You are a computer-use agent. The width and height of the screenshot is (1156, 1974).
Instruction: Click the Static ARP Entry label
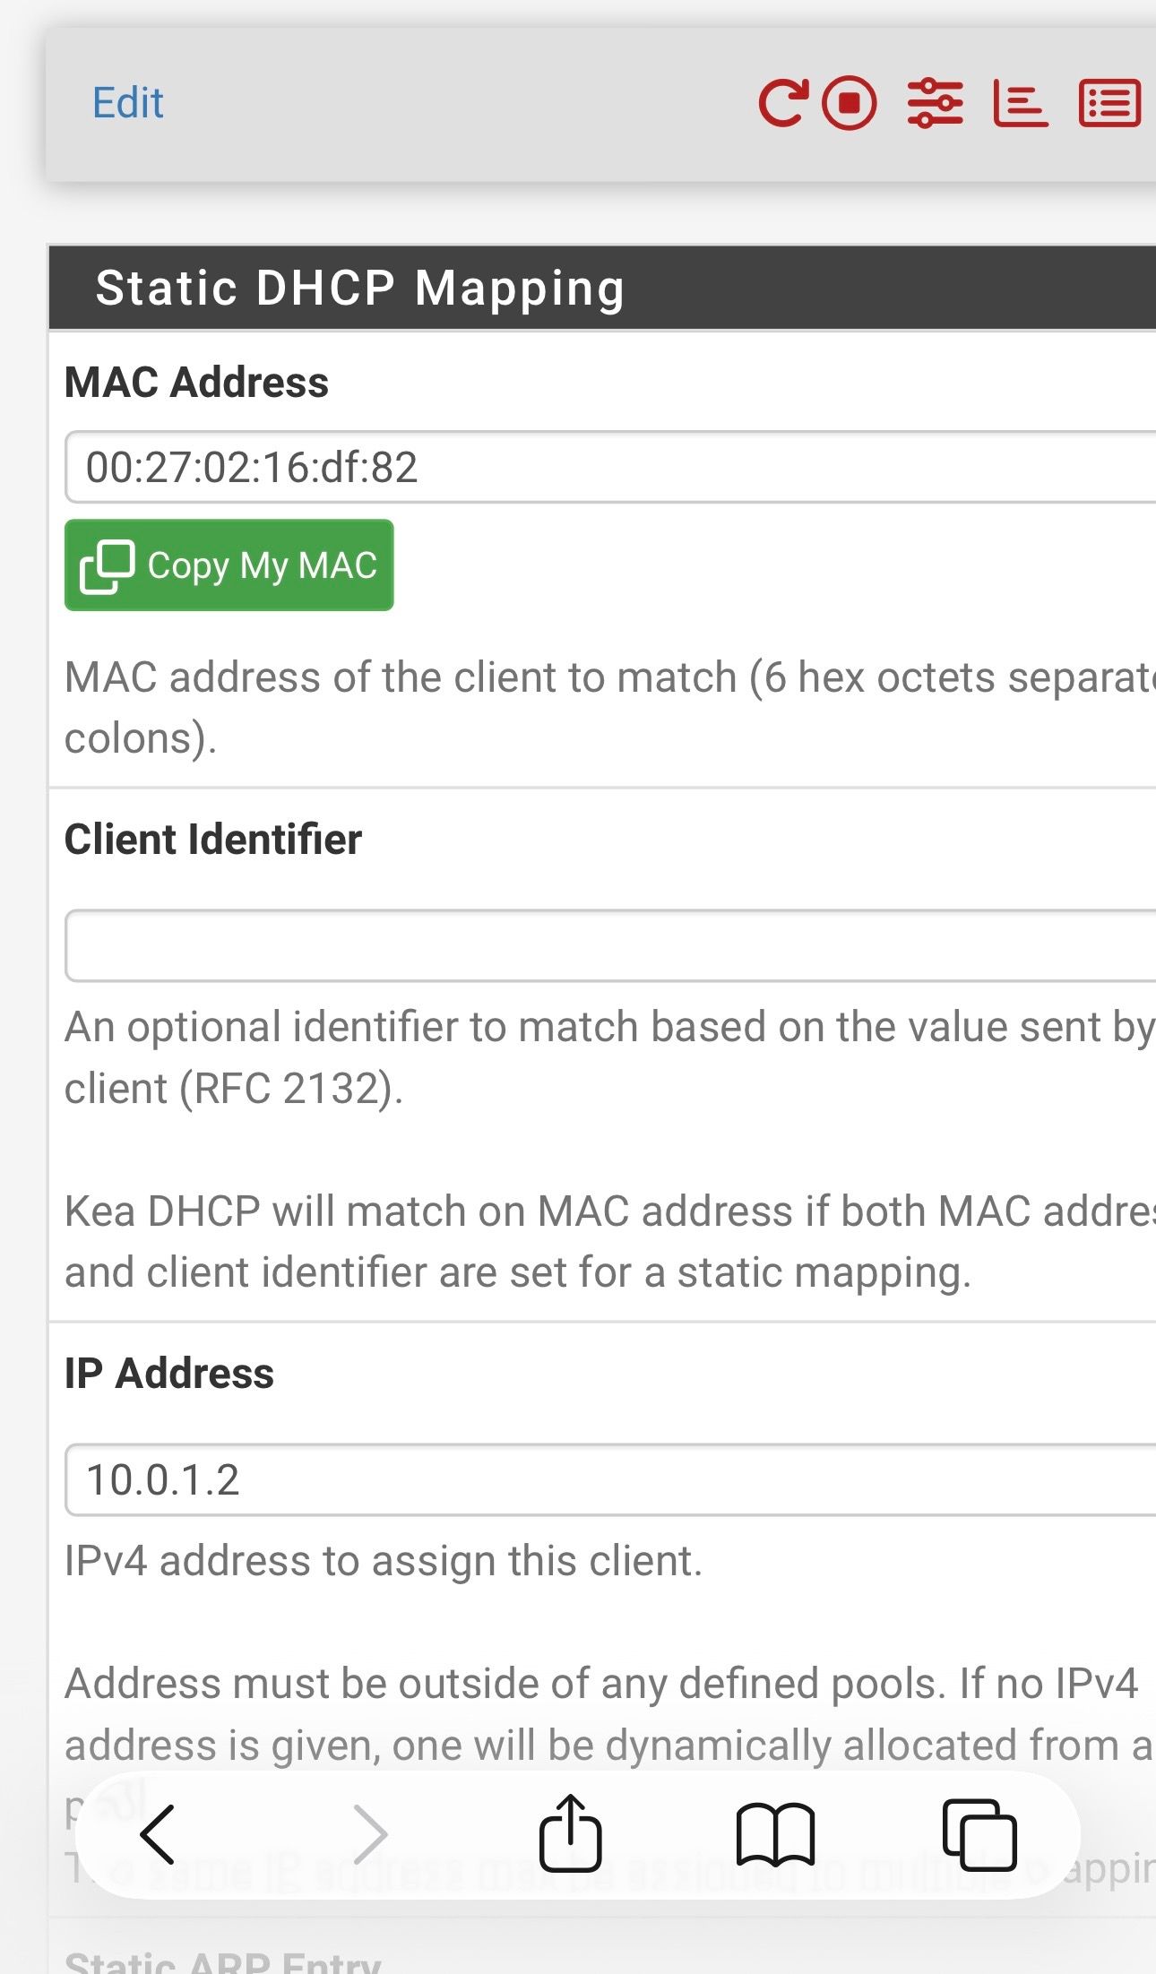223,1961
